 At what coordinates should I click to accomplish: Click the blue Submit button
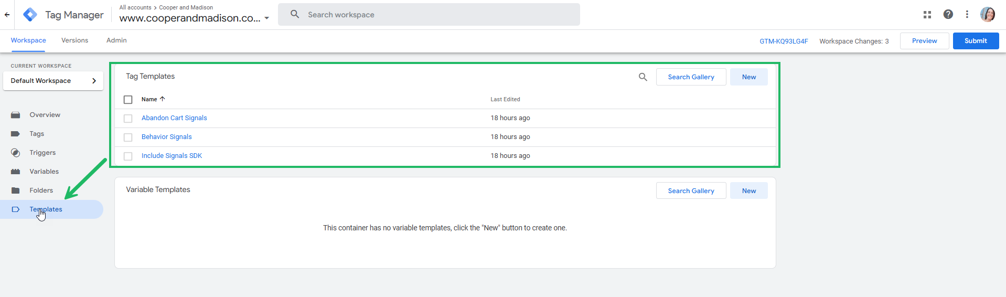[975, 41]
